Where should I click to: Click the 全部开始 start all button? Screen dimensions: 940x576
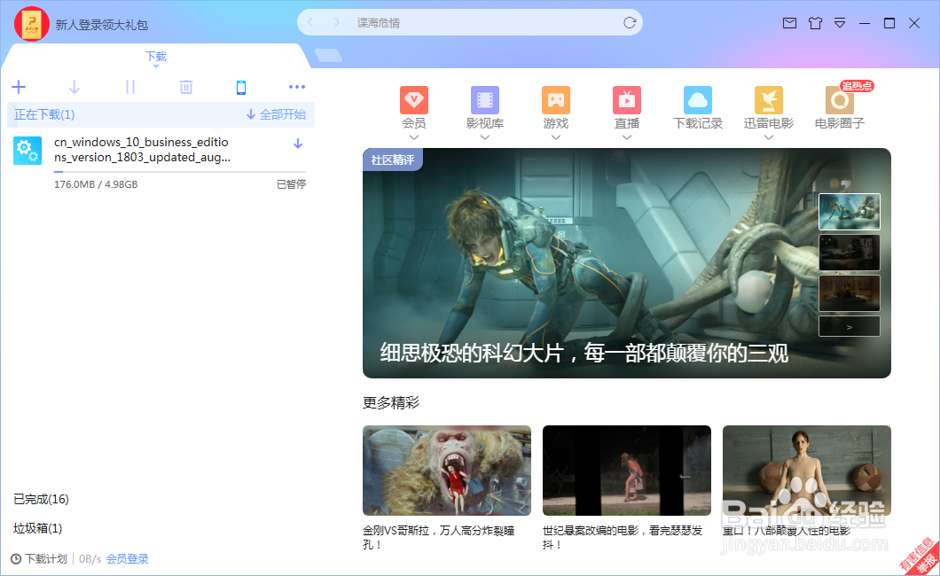[277, 114]
